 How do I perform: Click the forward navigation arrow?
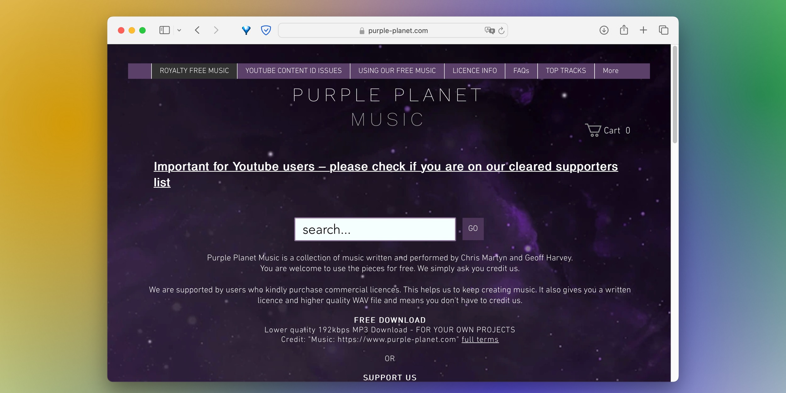[x=216, y=30]
